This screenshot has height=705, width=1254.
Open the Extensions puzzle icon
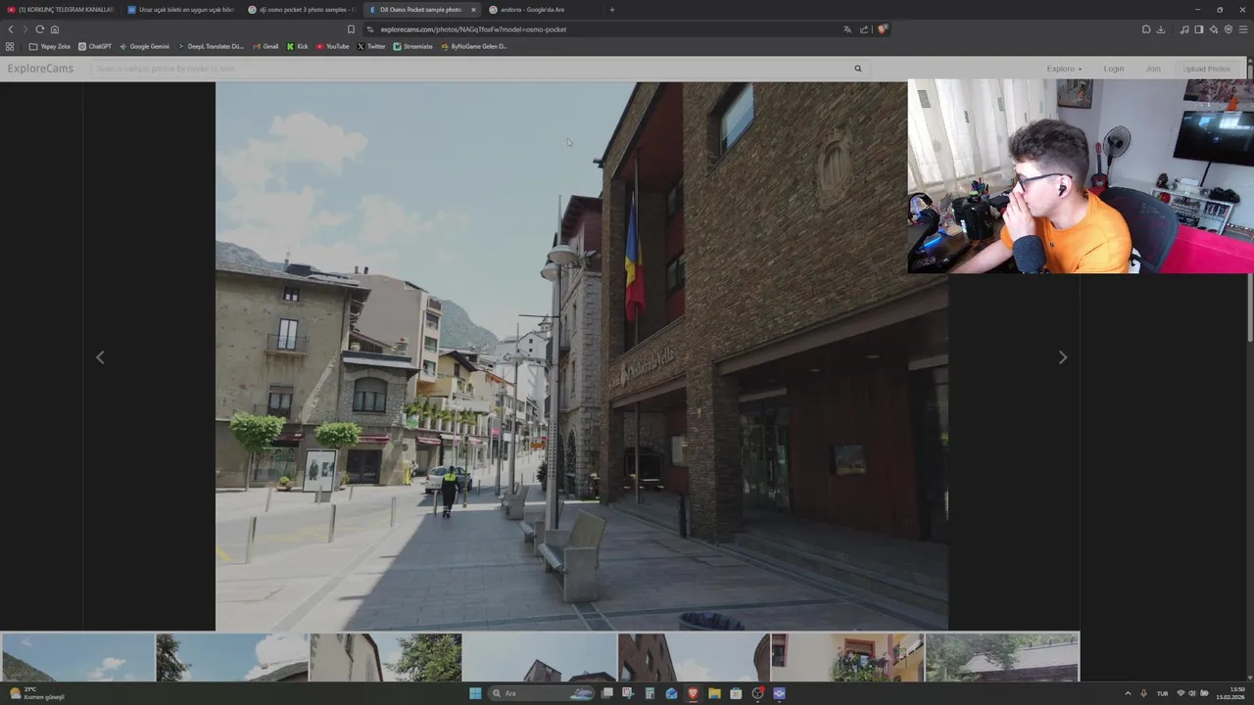(x=1146, y=29)
